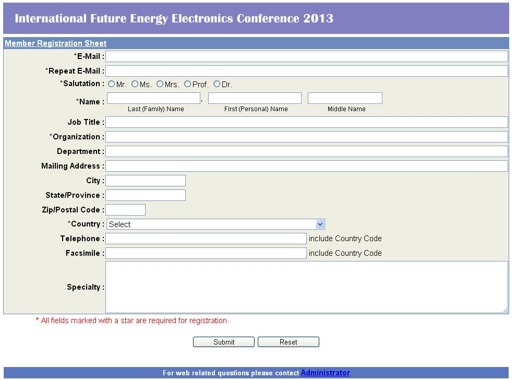Select the City text box
The width and height of the screenshot is (516, 380).
pyautogui.click(x=146, y=181)
